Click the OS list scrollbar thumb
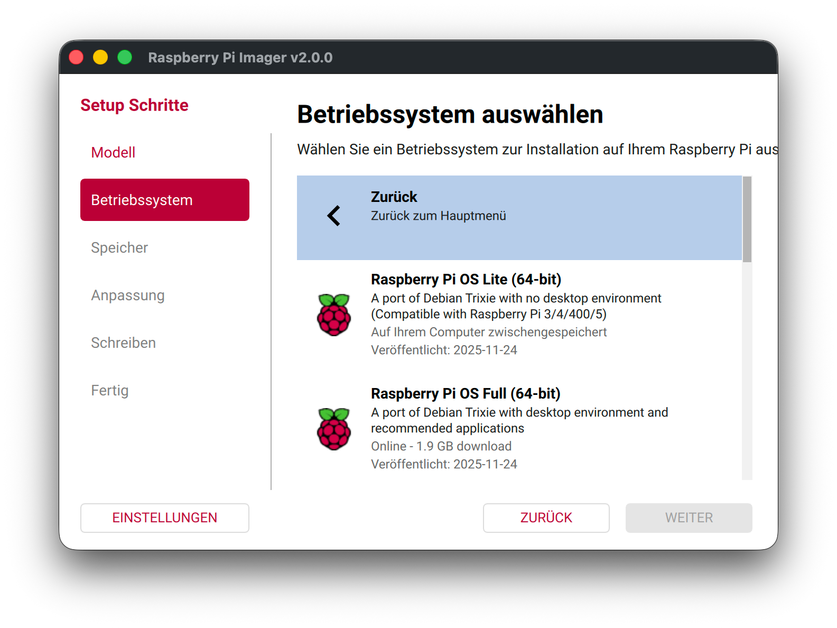Image resolution: width=837 pixels, height=628 pixels. pos(747,219)
